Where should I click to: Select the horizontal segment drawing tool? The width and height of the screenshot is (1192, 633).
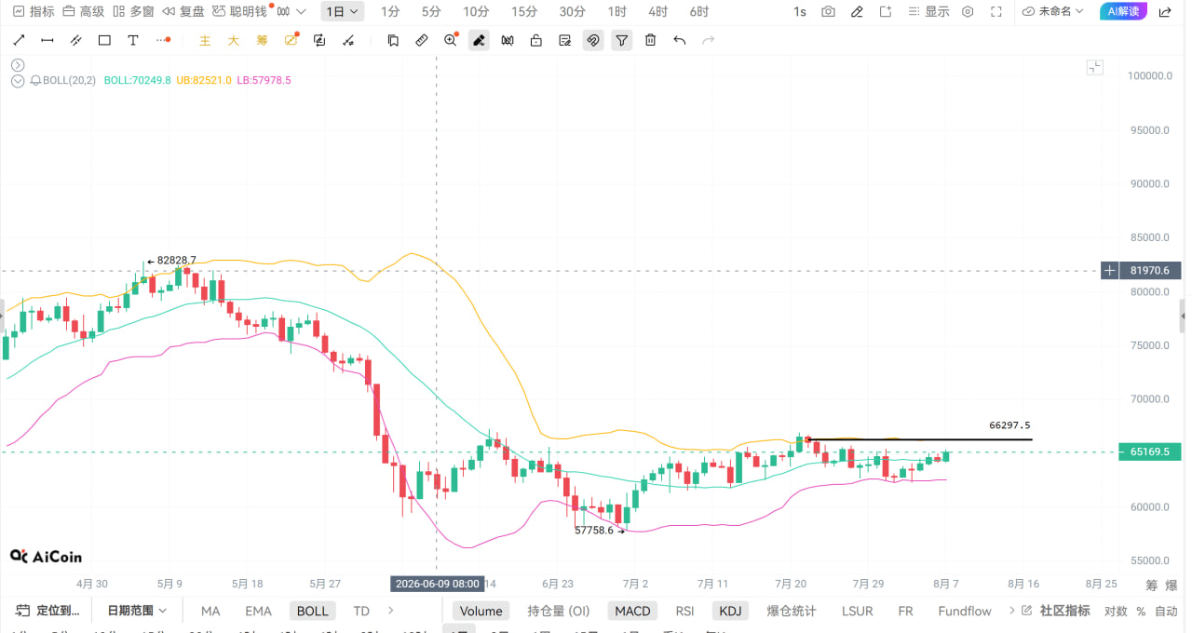tap(47, 40)
